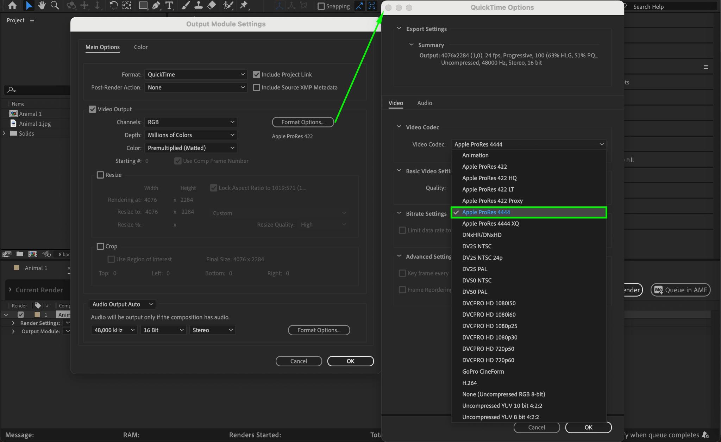
Task: Enable Include Source XMP Metadata checkbox
Action: pos(257,87)
